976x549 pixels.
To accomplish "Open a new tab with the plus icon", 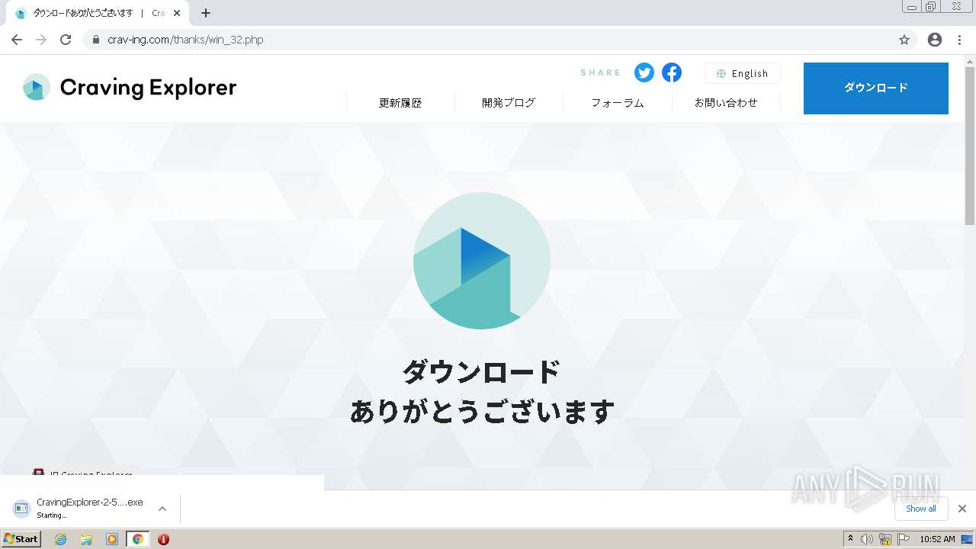I will [205, 13].
